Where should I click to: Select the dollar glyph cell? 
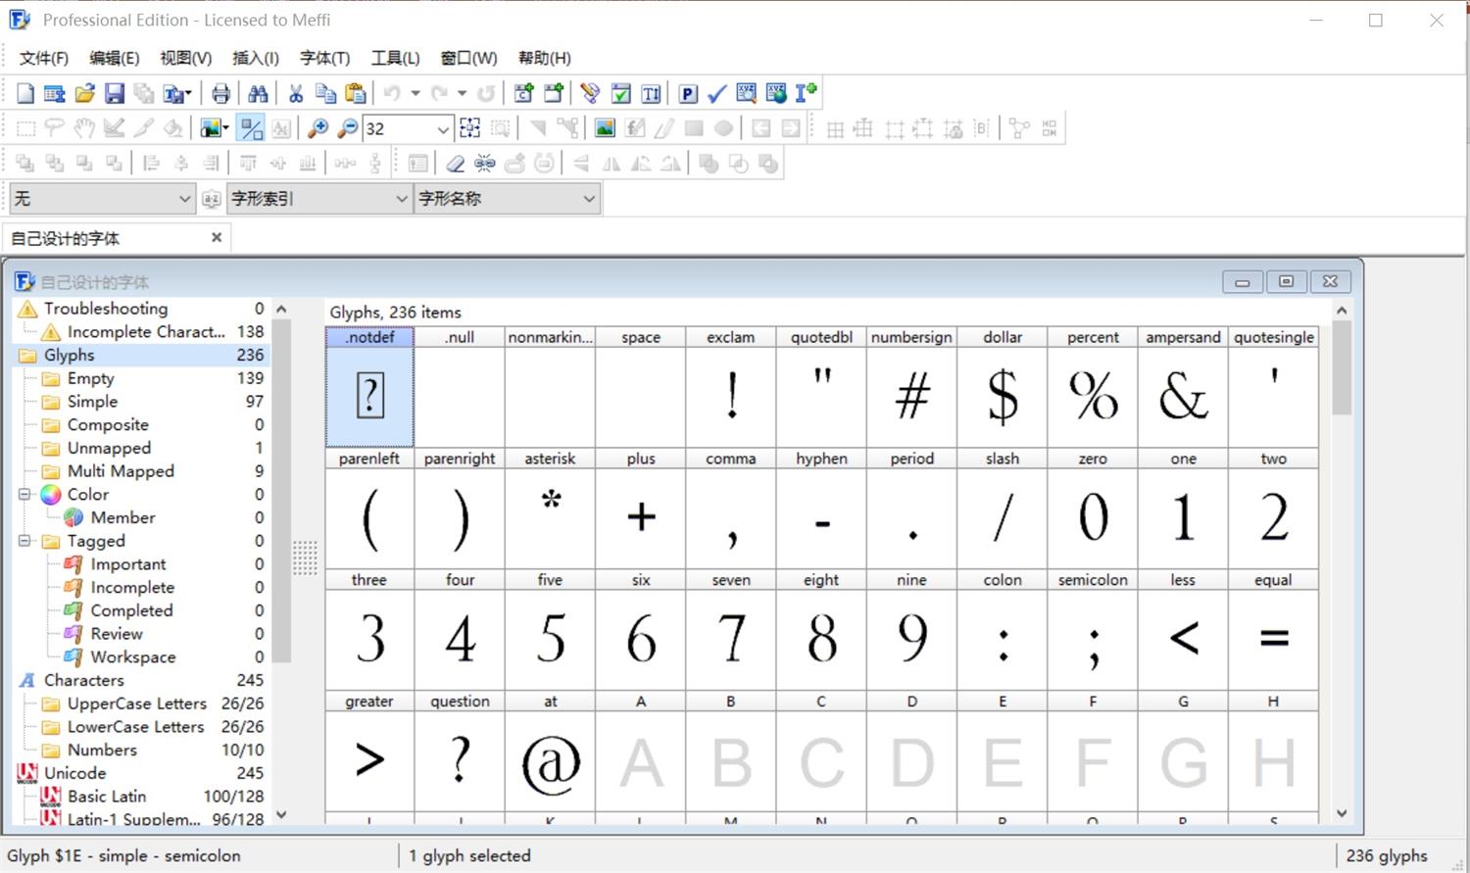(x=1003, y=388)
